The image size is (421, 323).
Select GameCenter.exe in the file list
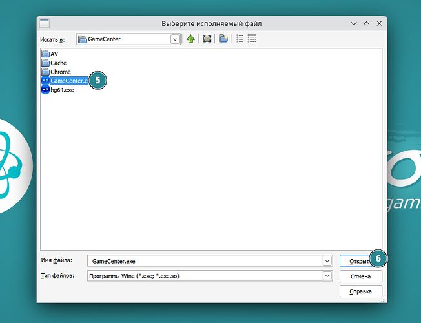click(x=68, y=81)
